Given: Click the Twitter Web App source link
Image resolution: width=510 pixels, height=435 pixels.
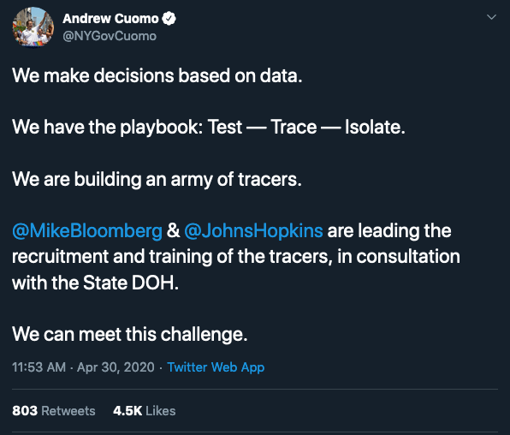Looking at the screenshot, I should click(216, 367).
